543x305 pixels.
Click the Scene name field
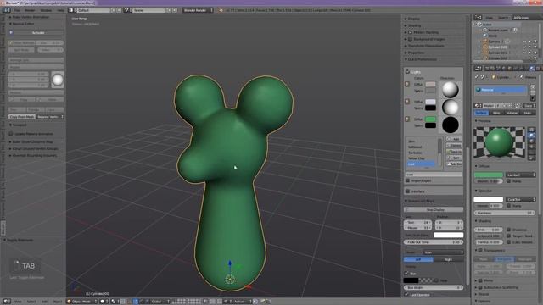click(149, 10)
